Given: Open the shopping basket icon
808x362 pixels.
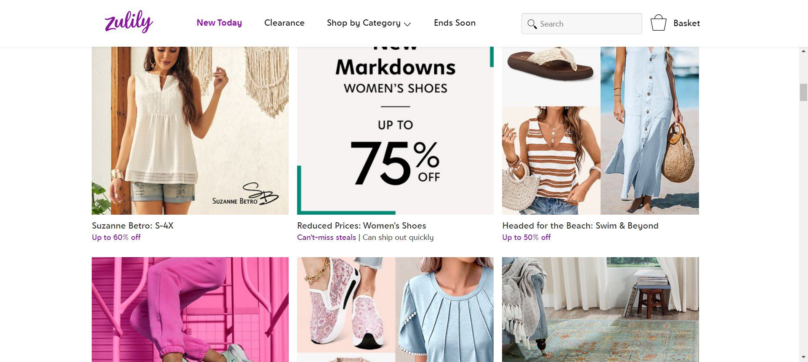Looking at the screenshot, I should coord(658,23).
